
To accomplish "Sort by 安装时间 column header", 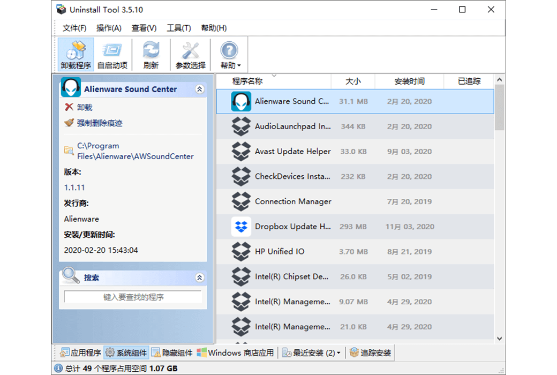I will coord(409,81).
